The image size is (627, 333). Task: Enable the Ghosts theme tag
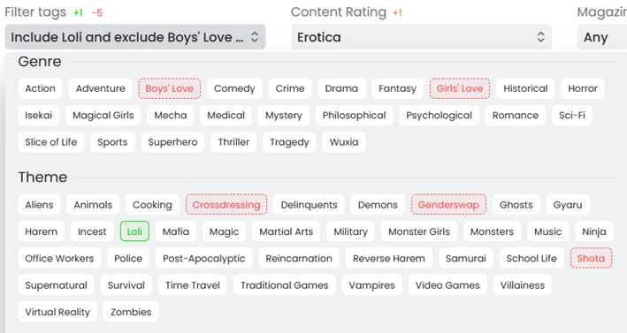pyautogui.click(x=516, y=205)
